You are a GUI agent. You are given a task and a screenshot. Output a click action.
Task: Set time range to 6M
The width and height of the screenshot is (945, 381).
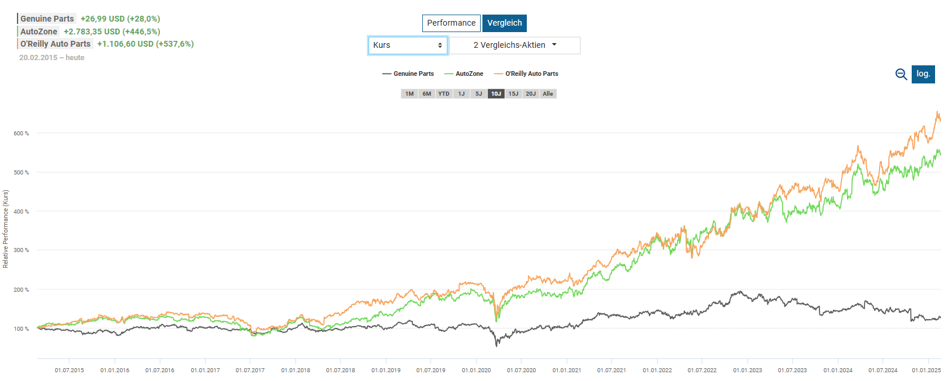[427, 94]
